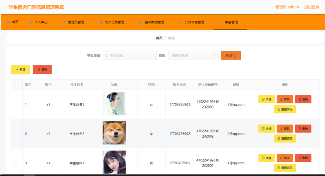This screenshot has height=176, width=325.
Task: Click the 详情 button for 学生姓名1
Action: pyautogui.click(x=266, y=158)
